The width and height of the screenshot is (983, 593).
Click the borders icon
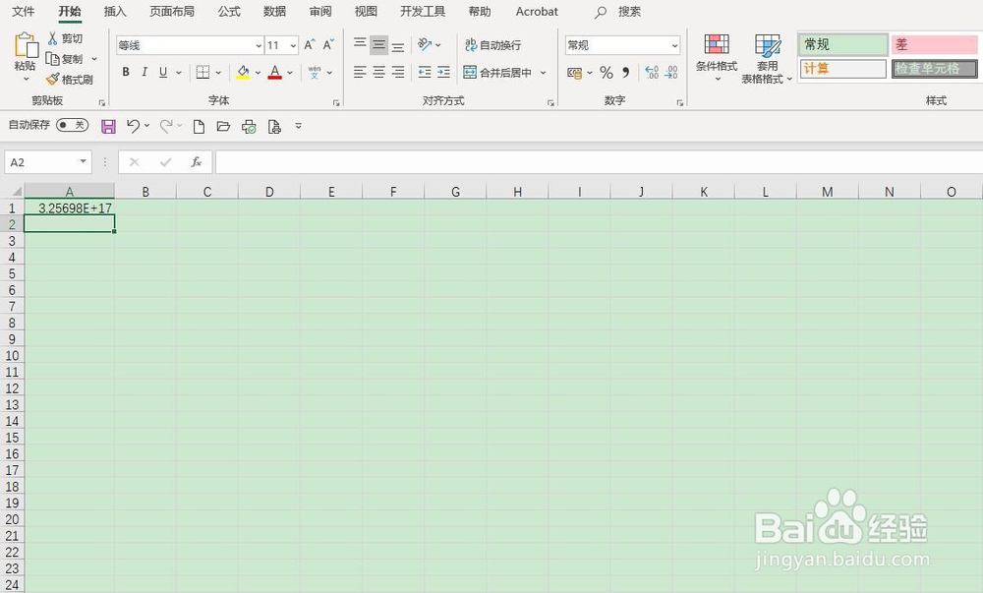pos(202,72)
